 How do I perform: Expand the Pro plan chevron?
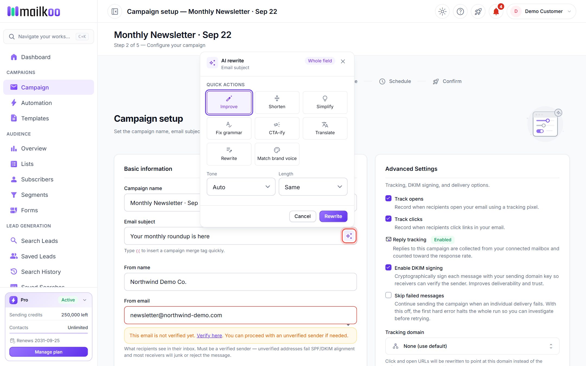tap(85, 300)
